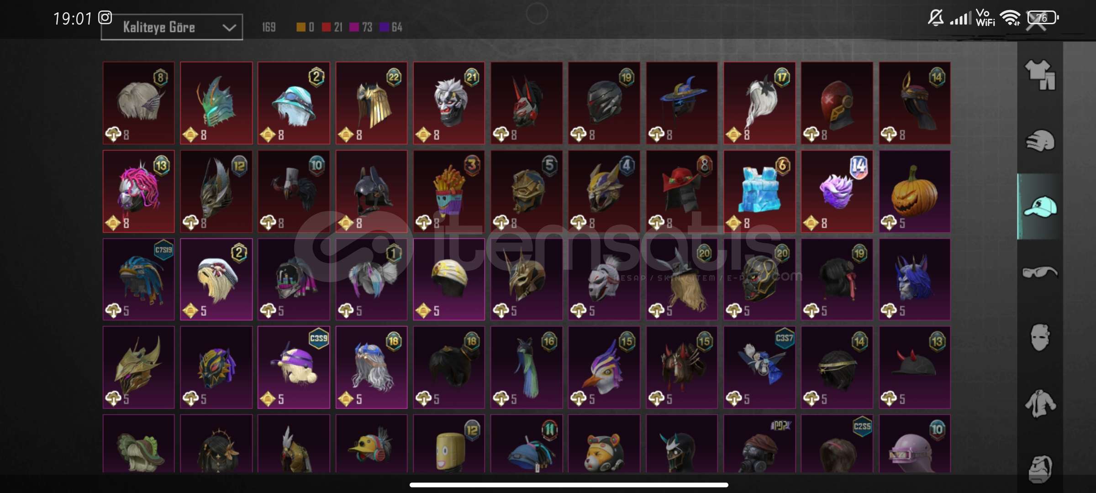Screen dimensions: 1096x493
Task: Choose the ice block headgear item
Action: (759, 191)
